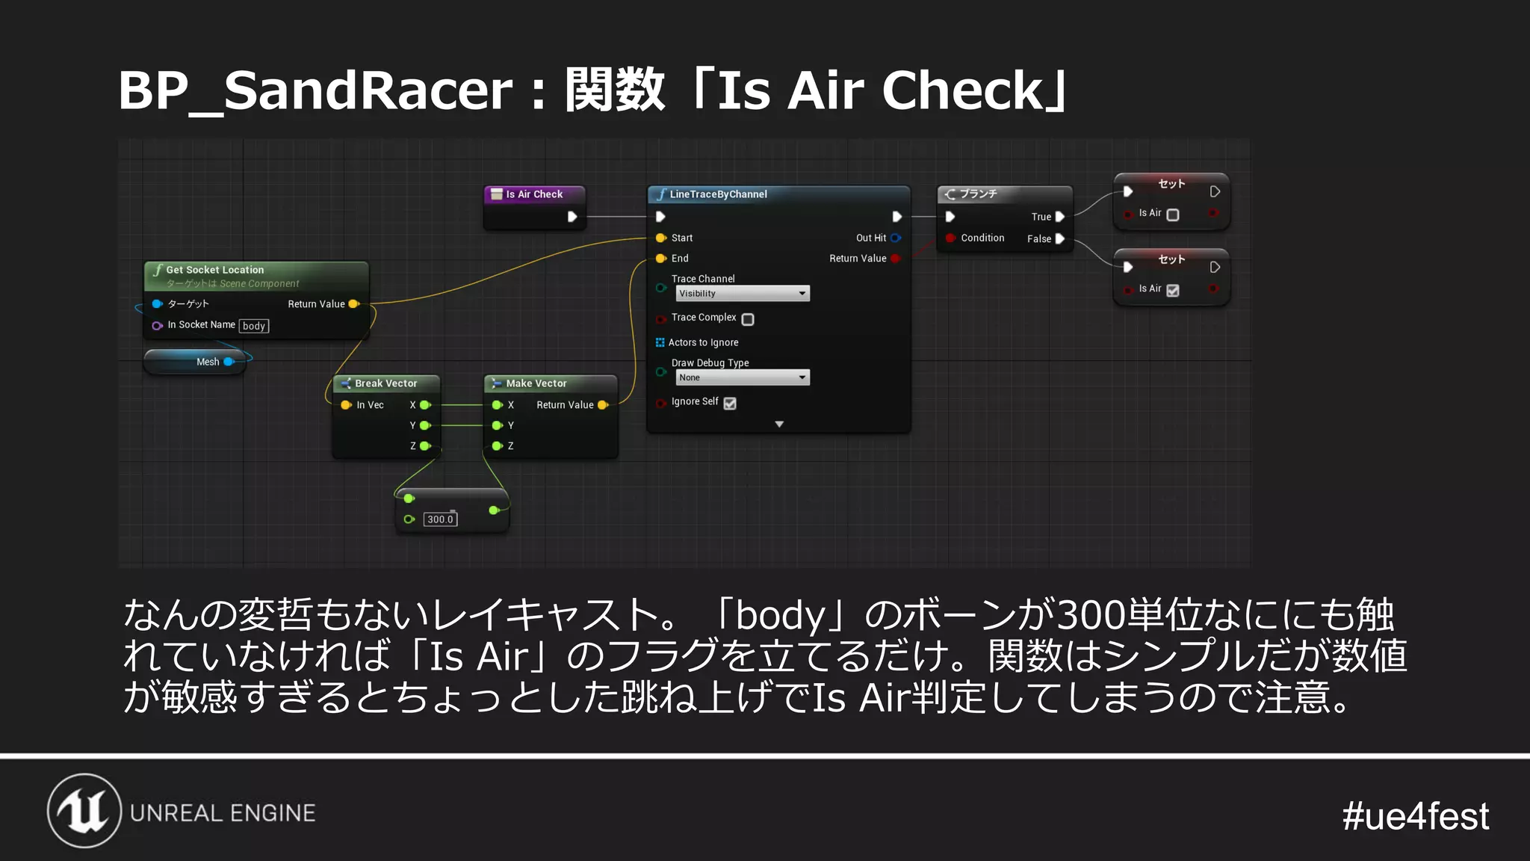Click the Start vector pin on LineTraceByChannel

(661, 238)
